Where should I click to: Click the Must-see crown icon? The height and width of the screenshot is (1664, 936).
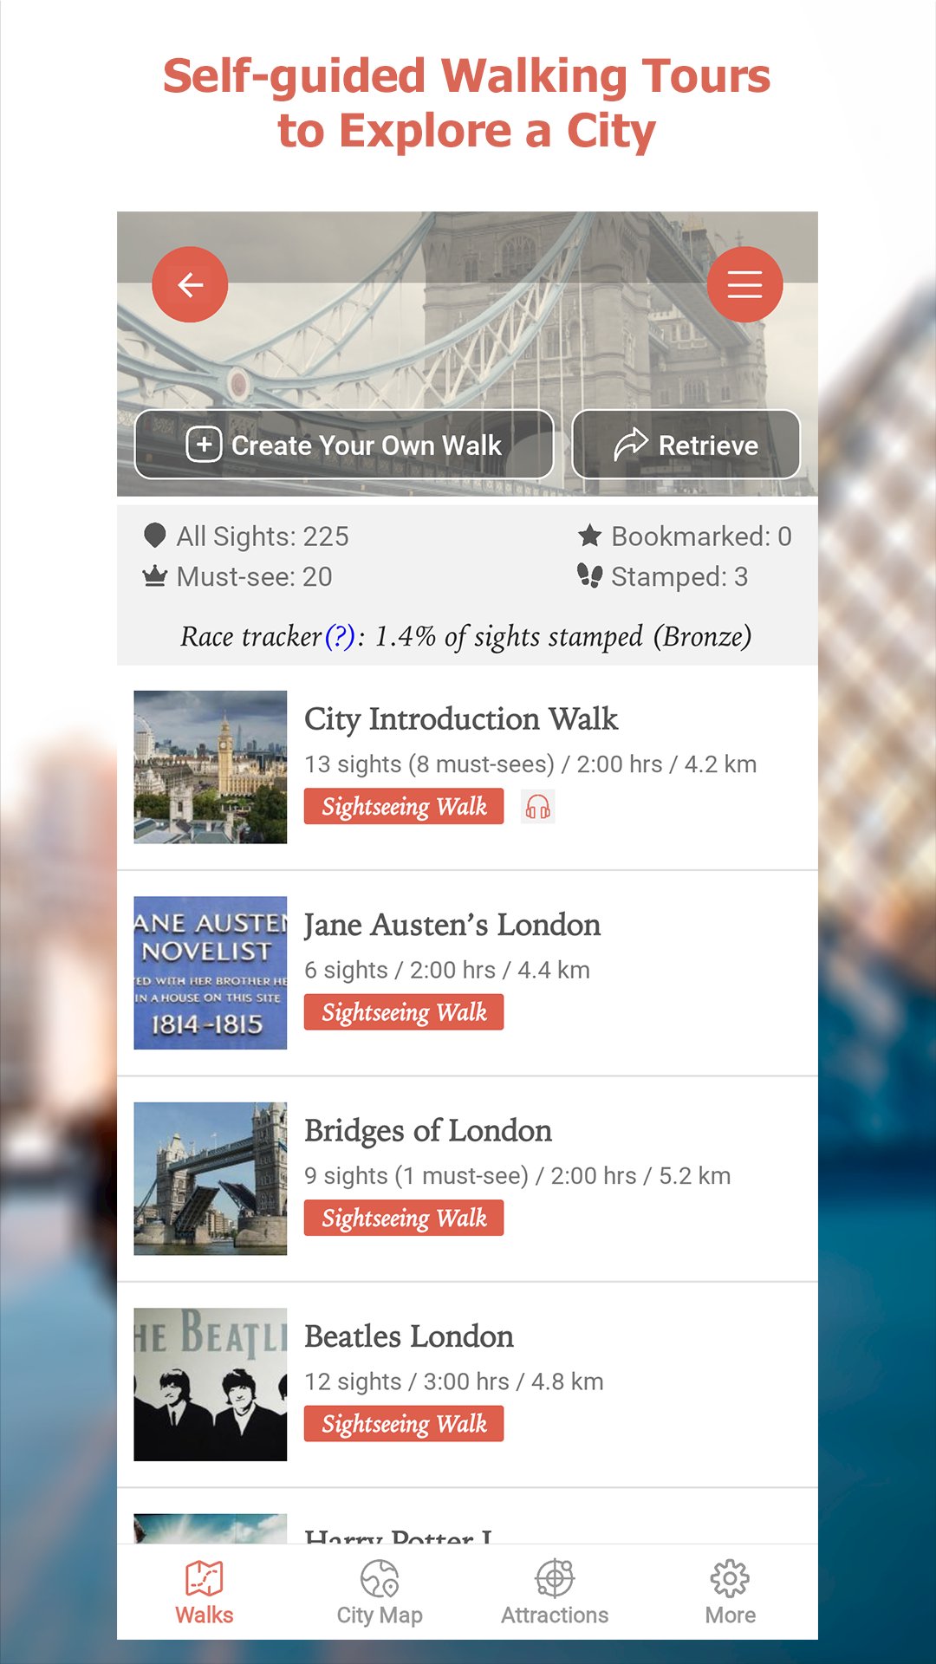point(155,575)
